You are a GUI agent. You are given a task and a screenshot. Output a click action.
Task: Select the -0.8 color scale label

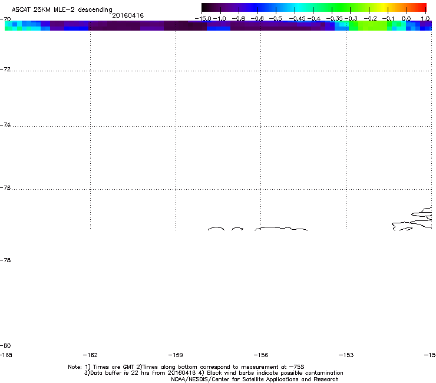[238, 19]
